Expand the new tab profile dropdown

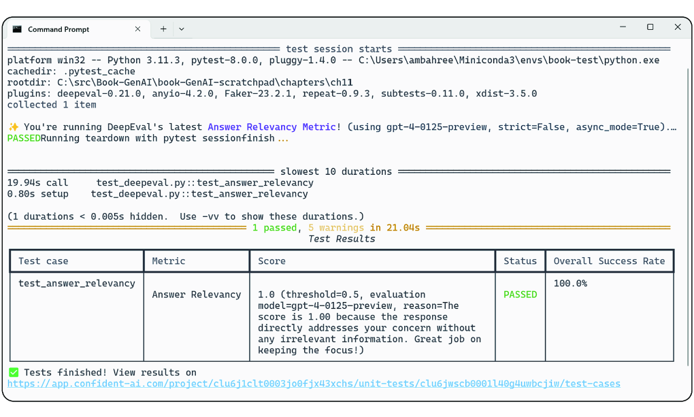[x=182, y=29]
